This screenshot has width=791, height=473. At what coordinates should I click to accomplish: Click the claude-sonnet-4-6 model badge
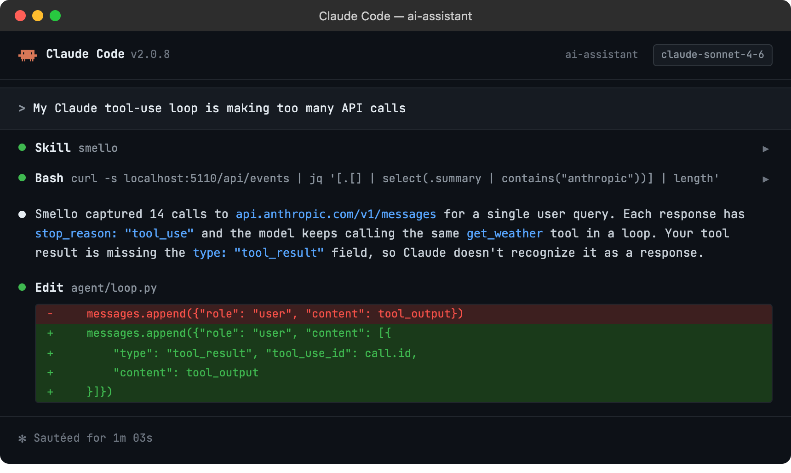click(x=712, y=55)
